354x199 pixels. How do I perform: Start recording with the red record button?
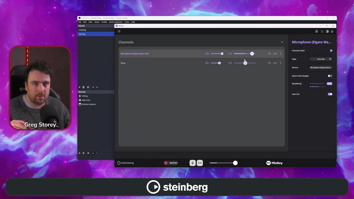166,163
